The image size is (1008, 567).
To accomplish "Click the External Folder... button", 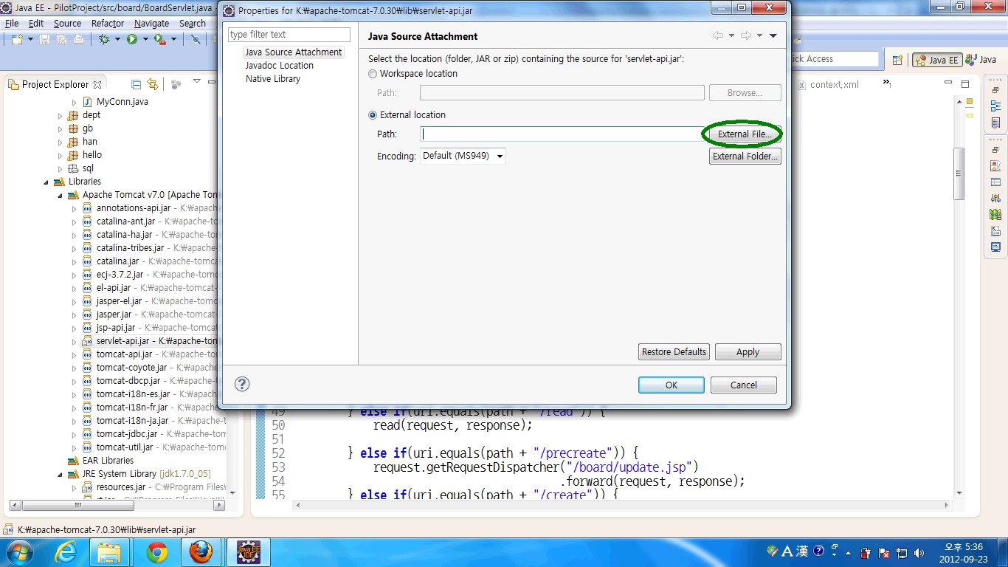I will [x=745, y=157].
